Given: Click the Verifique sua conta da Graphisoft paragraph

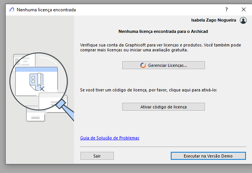Looking at the screenshot, I should pyautogui.click(x=161, y=48).
